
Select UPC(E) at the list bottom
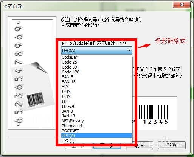click(x=96, y=140)
